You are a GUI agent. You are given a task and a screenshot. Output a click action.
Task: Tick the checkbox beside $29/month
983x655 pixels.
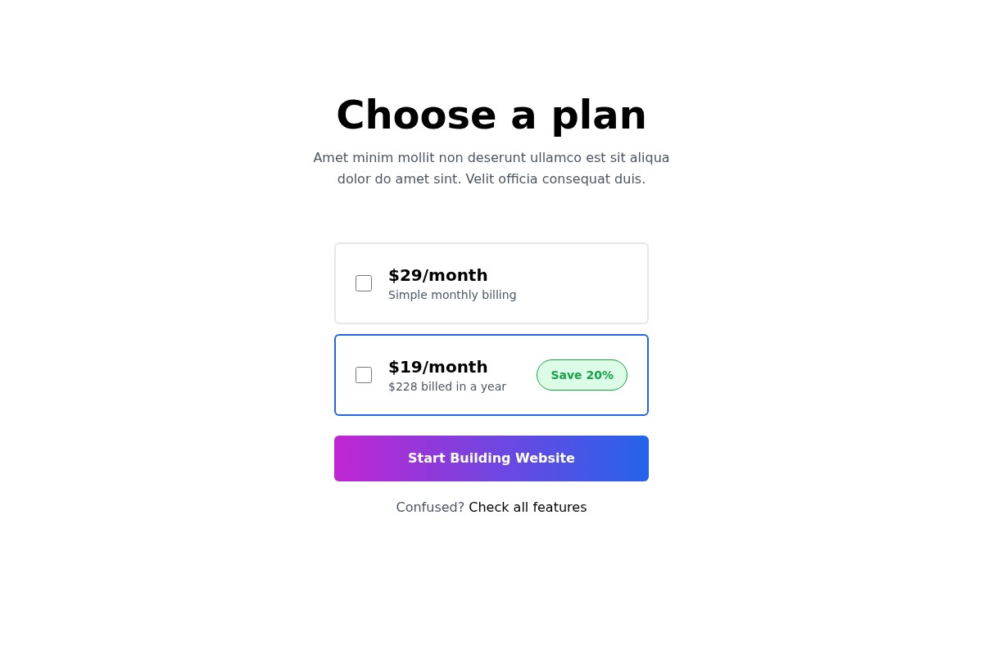(x=364, y=283)
